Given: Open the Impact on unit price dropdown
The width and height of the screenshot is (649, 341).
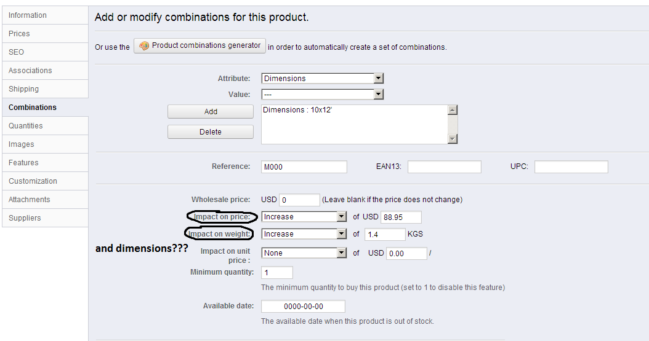Looking at the screenshot, I should 305,253.
